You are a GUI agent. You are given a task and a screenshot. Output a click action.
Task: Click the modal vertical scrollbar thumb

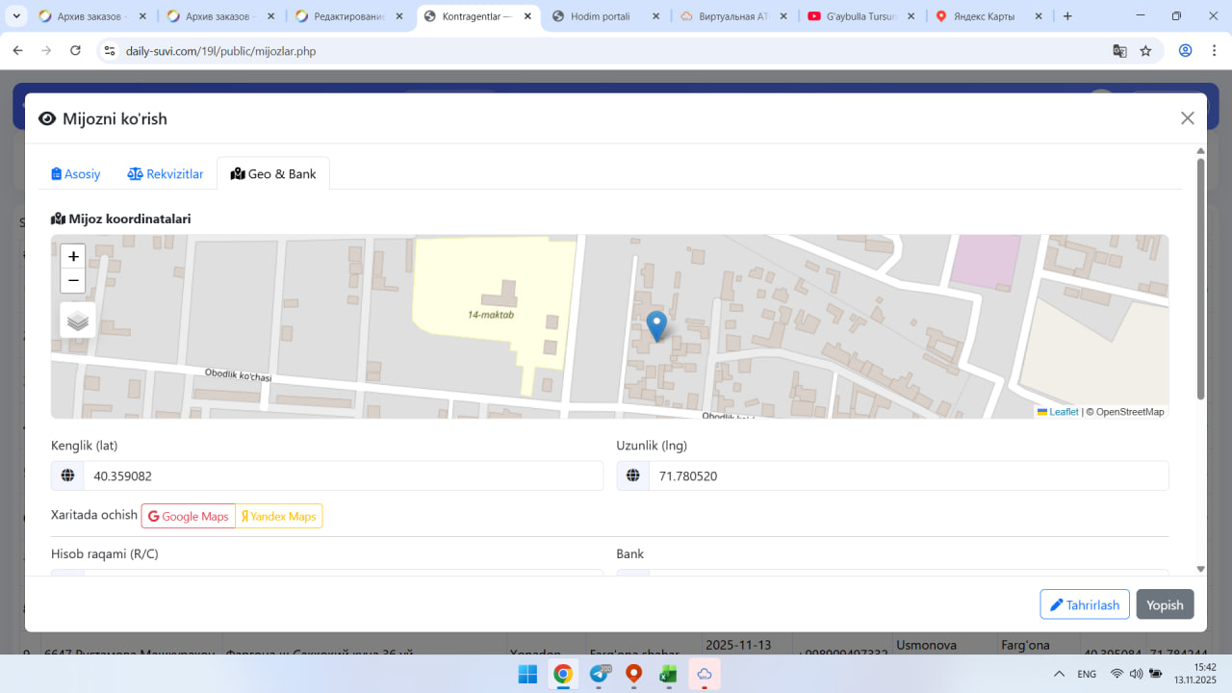tap(1200, 279)
